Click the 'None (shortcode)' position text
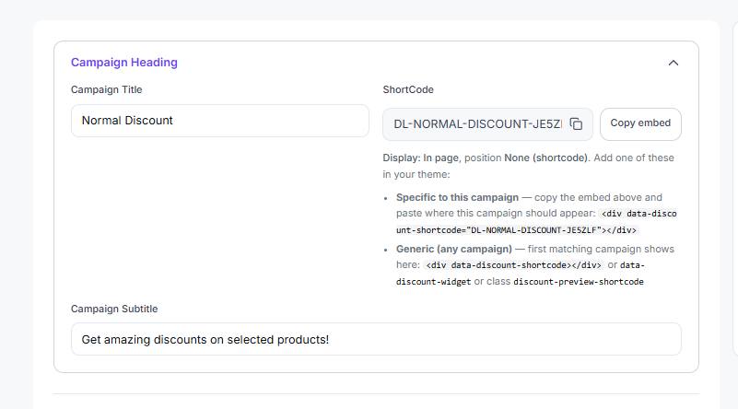738x409 pixels. pyautogui.click(x=546, y=158)
